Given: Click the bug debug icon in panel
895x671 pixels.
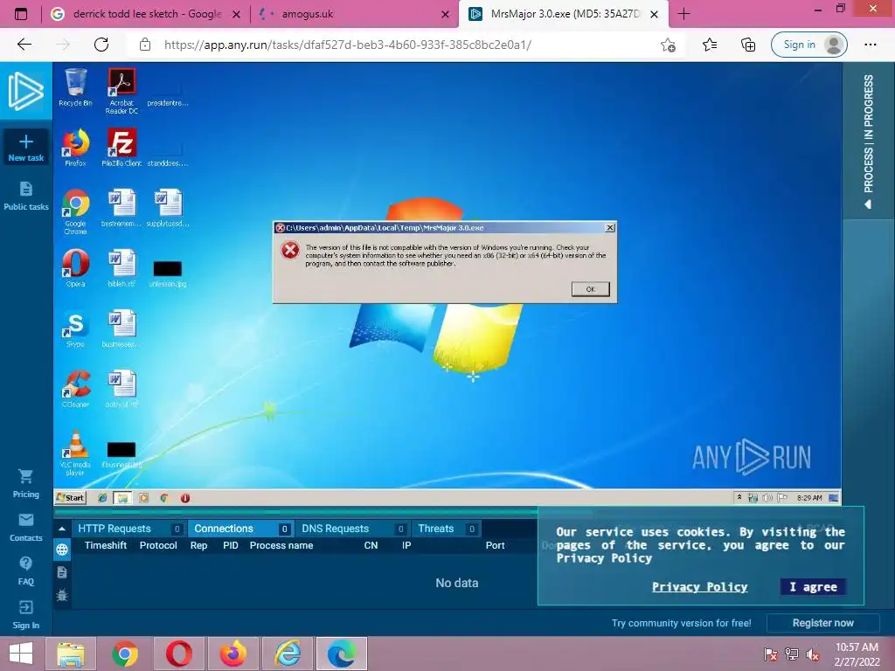Looking at the screenshot, I should (62, 595).
